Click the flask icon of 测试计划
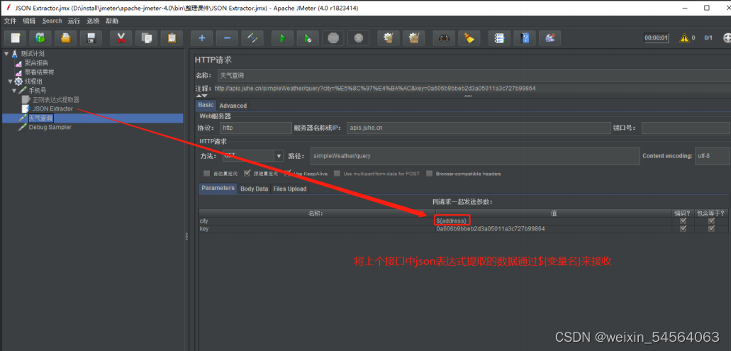 tap(14, 54)
